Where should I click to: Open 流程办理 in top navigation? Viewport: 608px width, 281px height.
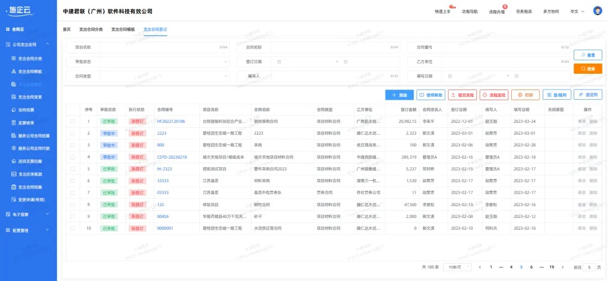click(497, 12)
